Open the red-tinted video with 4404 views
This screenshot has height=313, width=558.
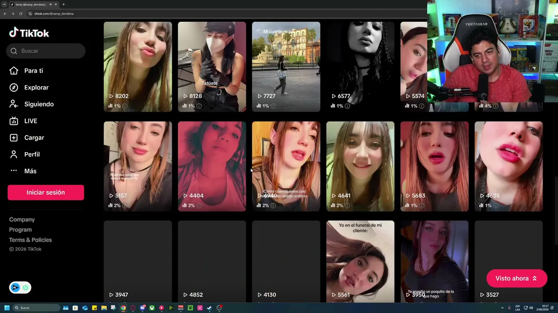pyautogui.click(x=212, y=166)
